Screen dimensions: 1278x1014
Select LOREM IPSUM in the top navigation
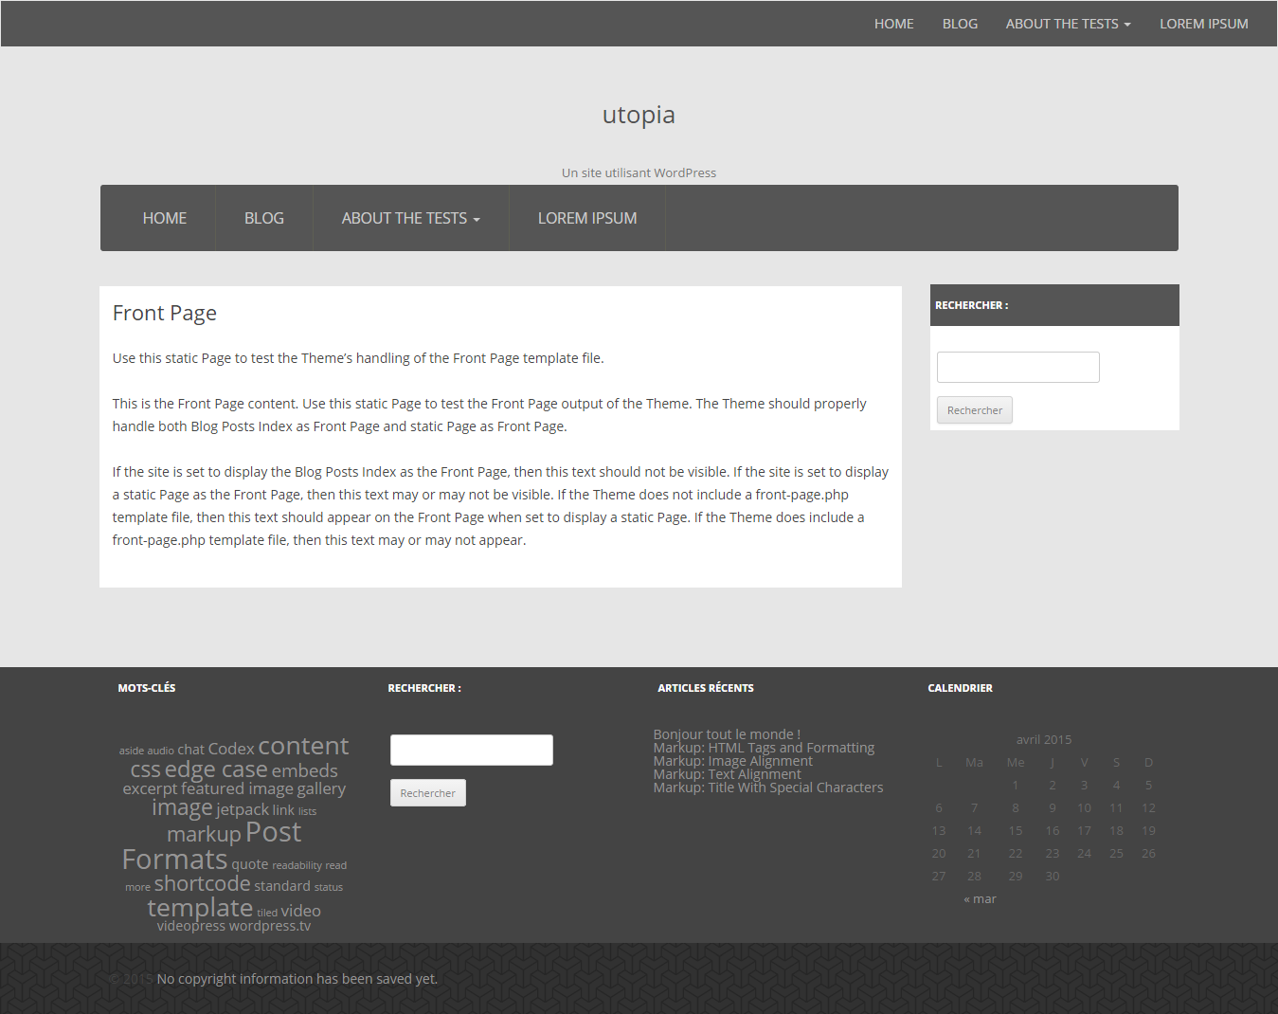pos(1204,23)
